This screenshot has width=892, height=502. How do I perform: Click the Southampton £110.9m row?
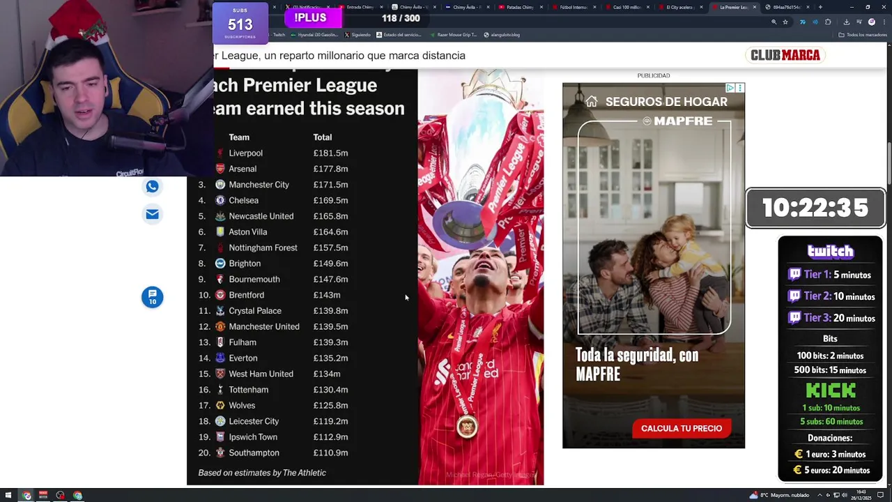273,452
